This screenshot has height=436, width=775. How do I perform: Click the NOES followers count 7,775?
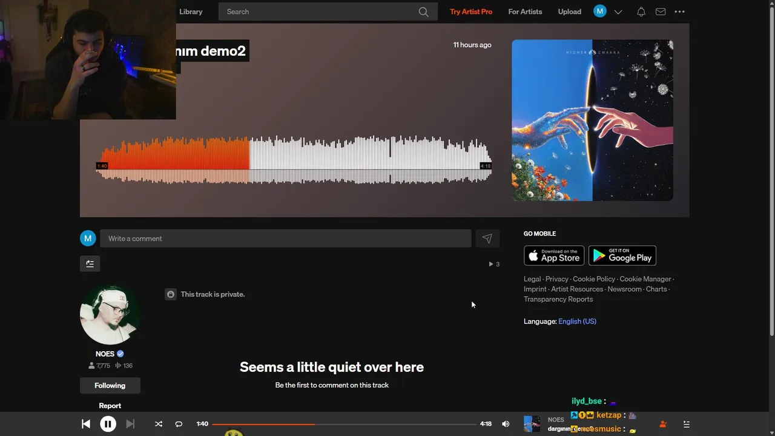pyautogui.click(x=99, y=366)
